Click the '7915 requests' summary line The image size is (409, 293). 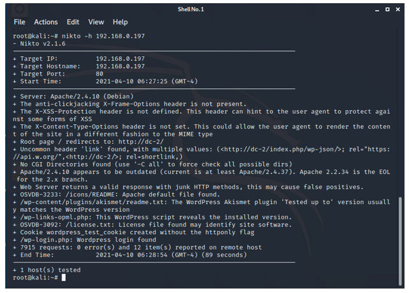pos(137,248)
